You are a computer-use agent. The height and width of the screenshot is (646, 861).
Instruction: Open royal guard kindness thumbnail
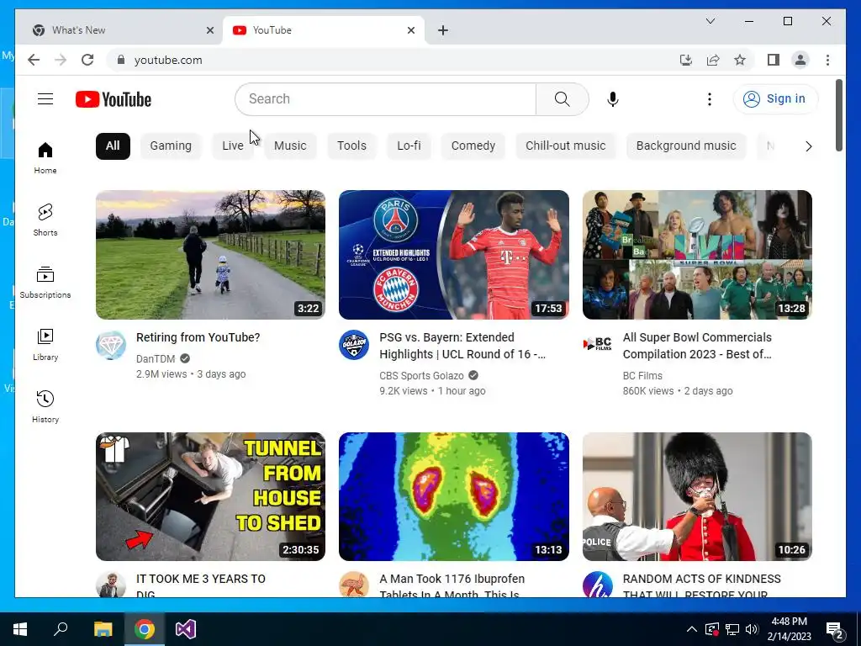click(697, 496)
